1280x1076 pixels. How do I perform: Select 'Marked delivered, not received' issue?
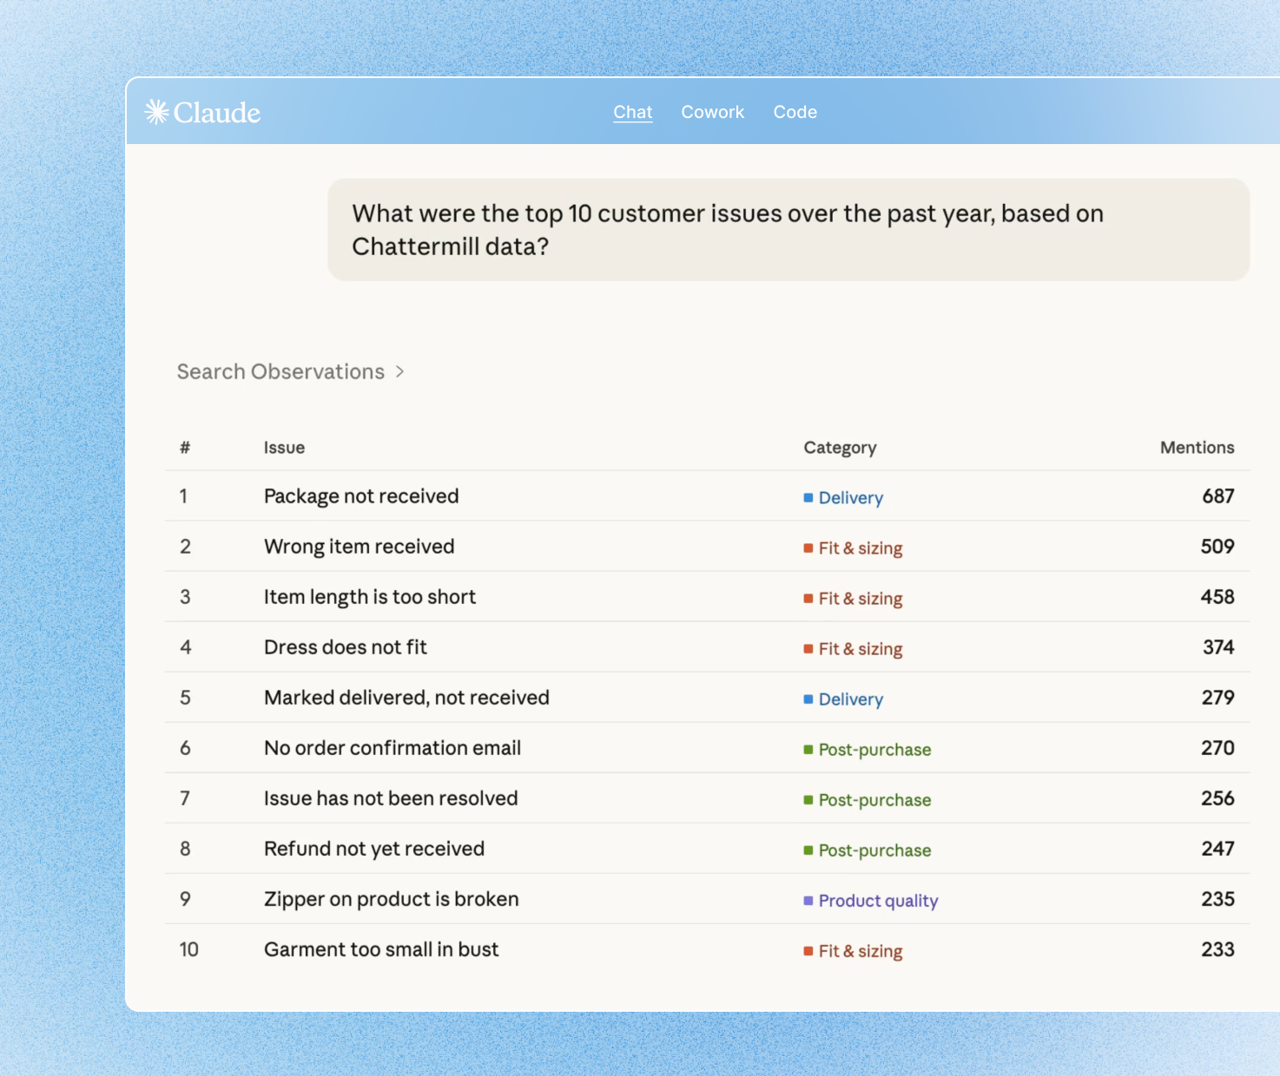[406, 698]
